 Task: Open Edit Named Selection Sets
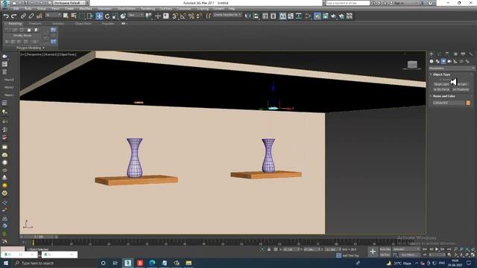[x=209, y=16]
